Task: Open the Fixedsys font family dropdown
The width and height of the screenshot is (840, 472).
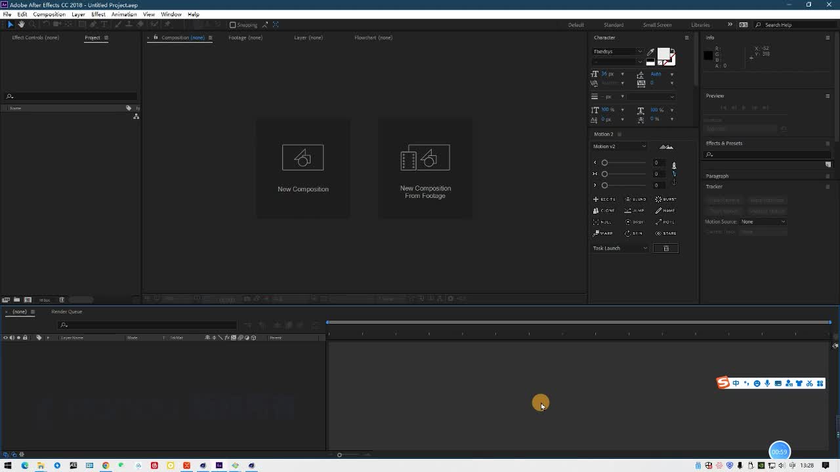Action: [x=618, y=52]
